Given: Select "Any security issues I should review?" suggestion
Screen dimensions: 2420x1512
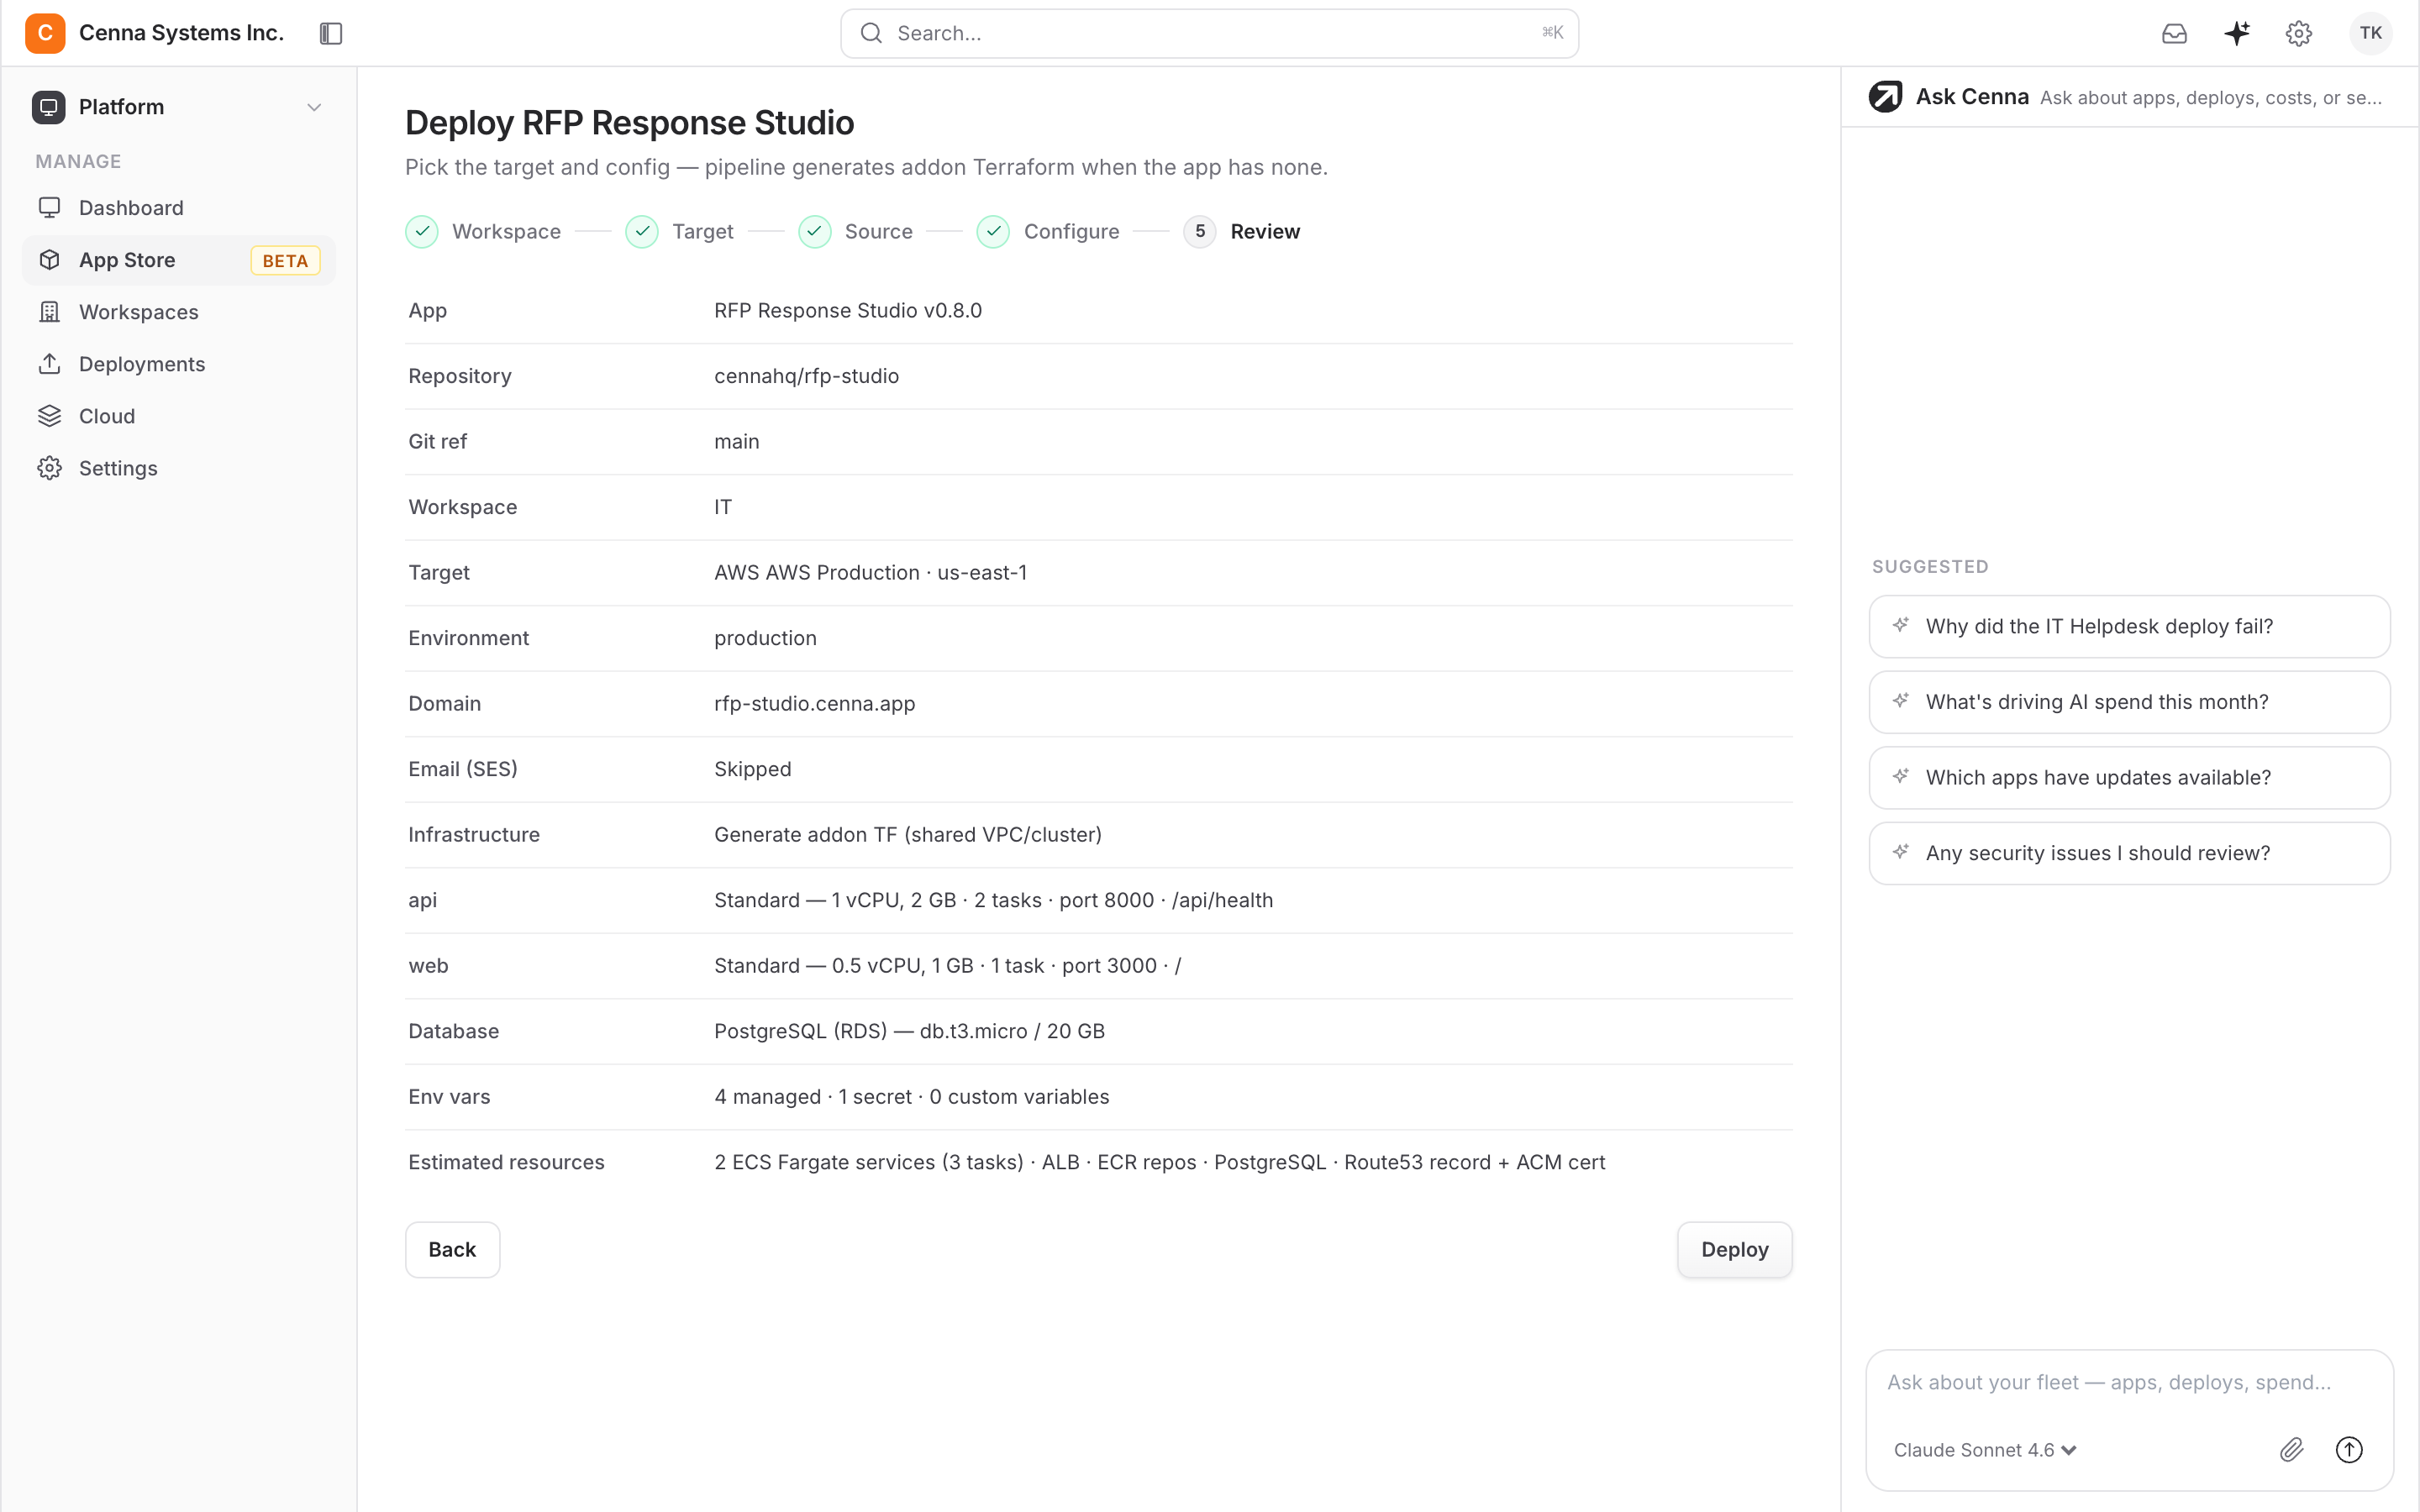Looking at the screenshot, I should (2129, 853).
